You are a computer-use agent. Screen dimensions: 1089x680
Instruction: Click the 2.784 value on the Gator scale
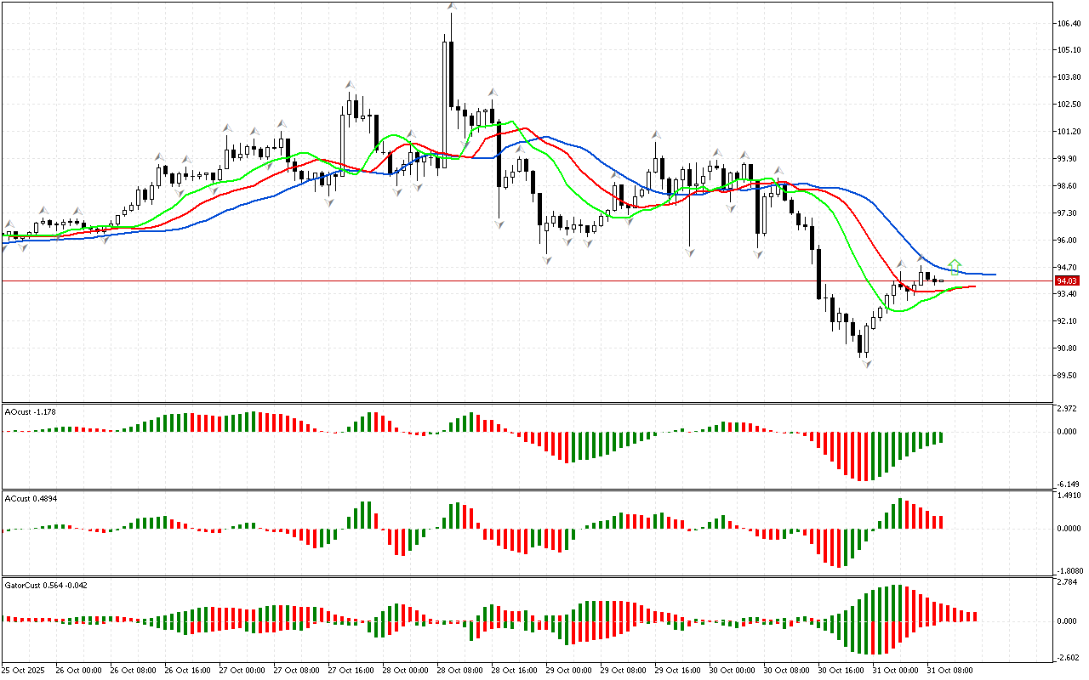tap(1067, 582)
